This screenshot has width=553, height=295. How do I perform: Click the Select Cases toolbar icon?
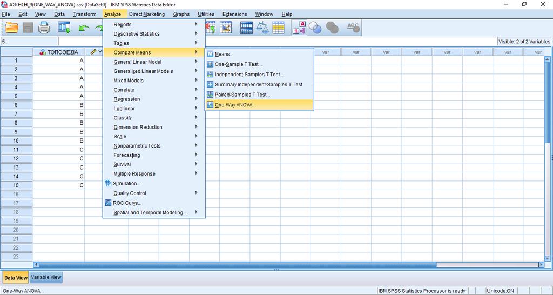pyautogui.click(x=278, y=28)
